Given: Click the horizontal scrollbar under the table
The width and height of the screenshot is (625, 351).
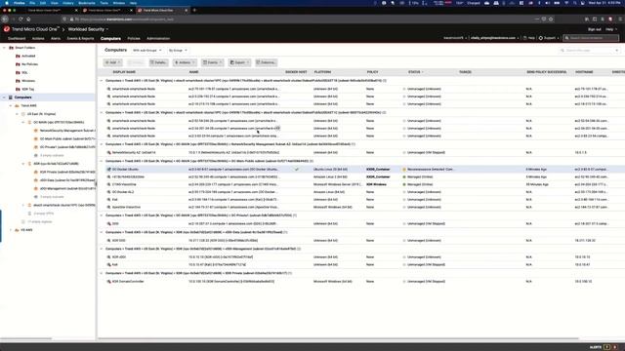Looking at the screenshot, I should point(338,338).
